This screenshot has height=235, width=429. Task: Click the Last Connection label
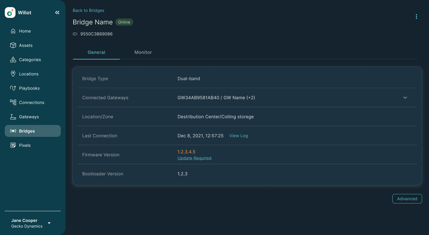coord(100,136)
